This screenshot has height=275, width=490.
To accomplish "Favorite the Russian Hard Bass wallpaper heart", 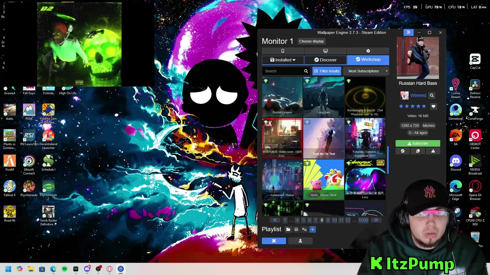I will [433, 106].
